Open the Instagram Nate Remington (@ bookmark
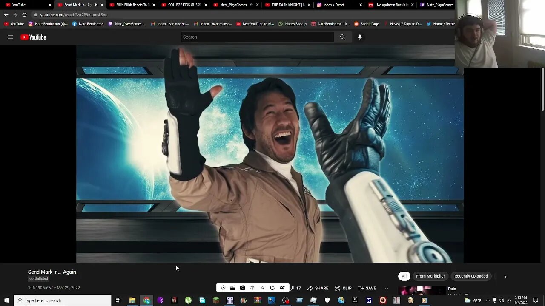The height and width of the screenshot is (306, 545). coord(48,24)
